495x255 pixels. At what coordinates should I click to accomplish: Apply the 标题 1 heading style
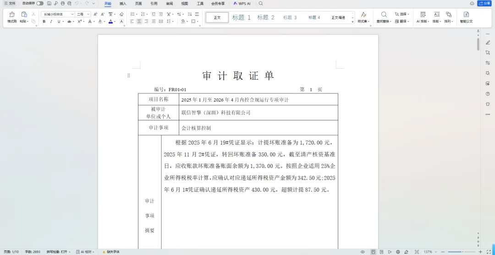[x=242, y=18]
